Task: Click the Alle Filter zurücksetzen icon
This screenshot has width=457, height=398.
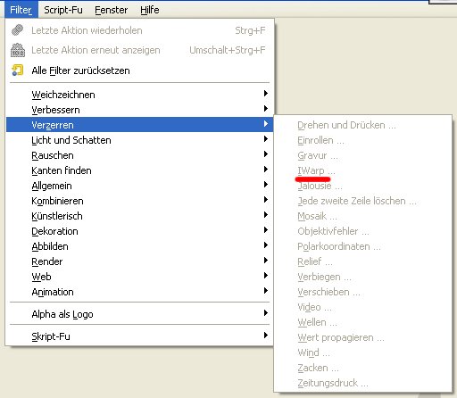Action: (x=18, y=70)
